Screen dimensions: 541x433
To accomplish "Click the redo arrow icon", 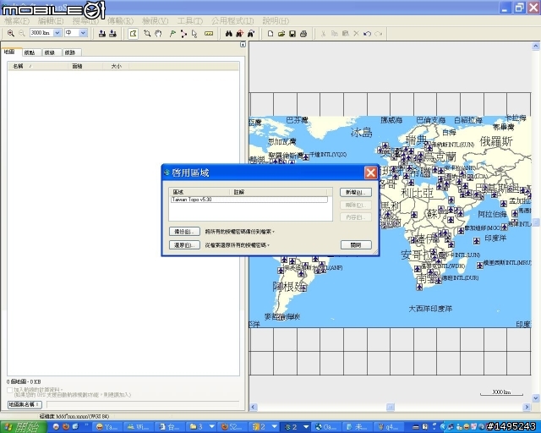I will pyautogui.click(x=379, y=34).
